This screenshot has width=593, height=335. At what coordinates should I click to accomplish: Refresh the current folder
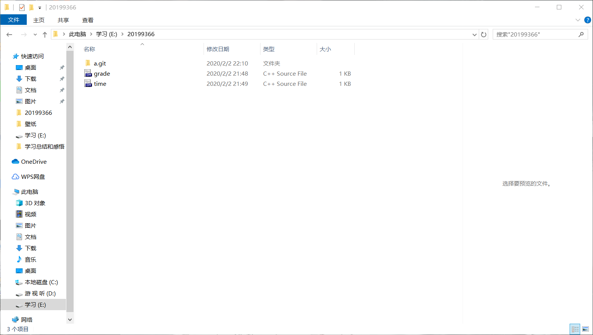pos(484,35)
